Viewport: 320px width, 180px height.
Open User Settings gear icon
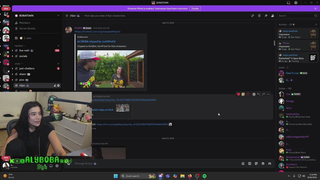(57, 166)
